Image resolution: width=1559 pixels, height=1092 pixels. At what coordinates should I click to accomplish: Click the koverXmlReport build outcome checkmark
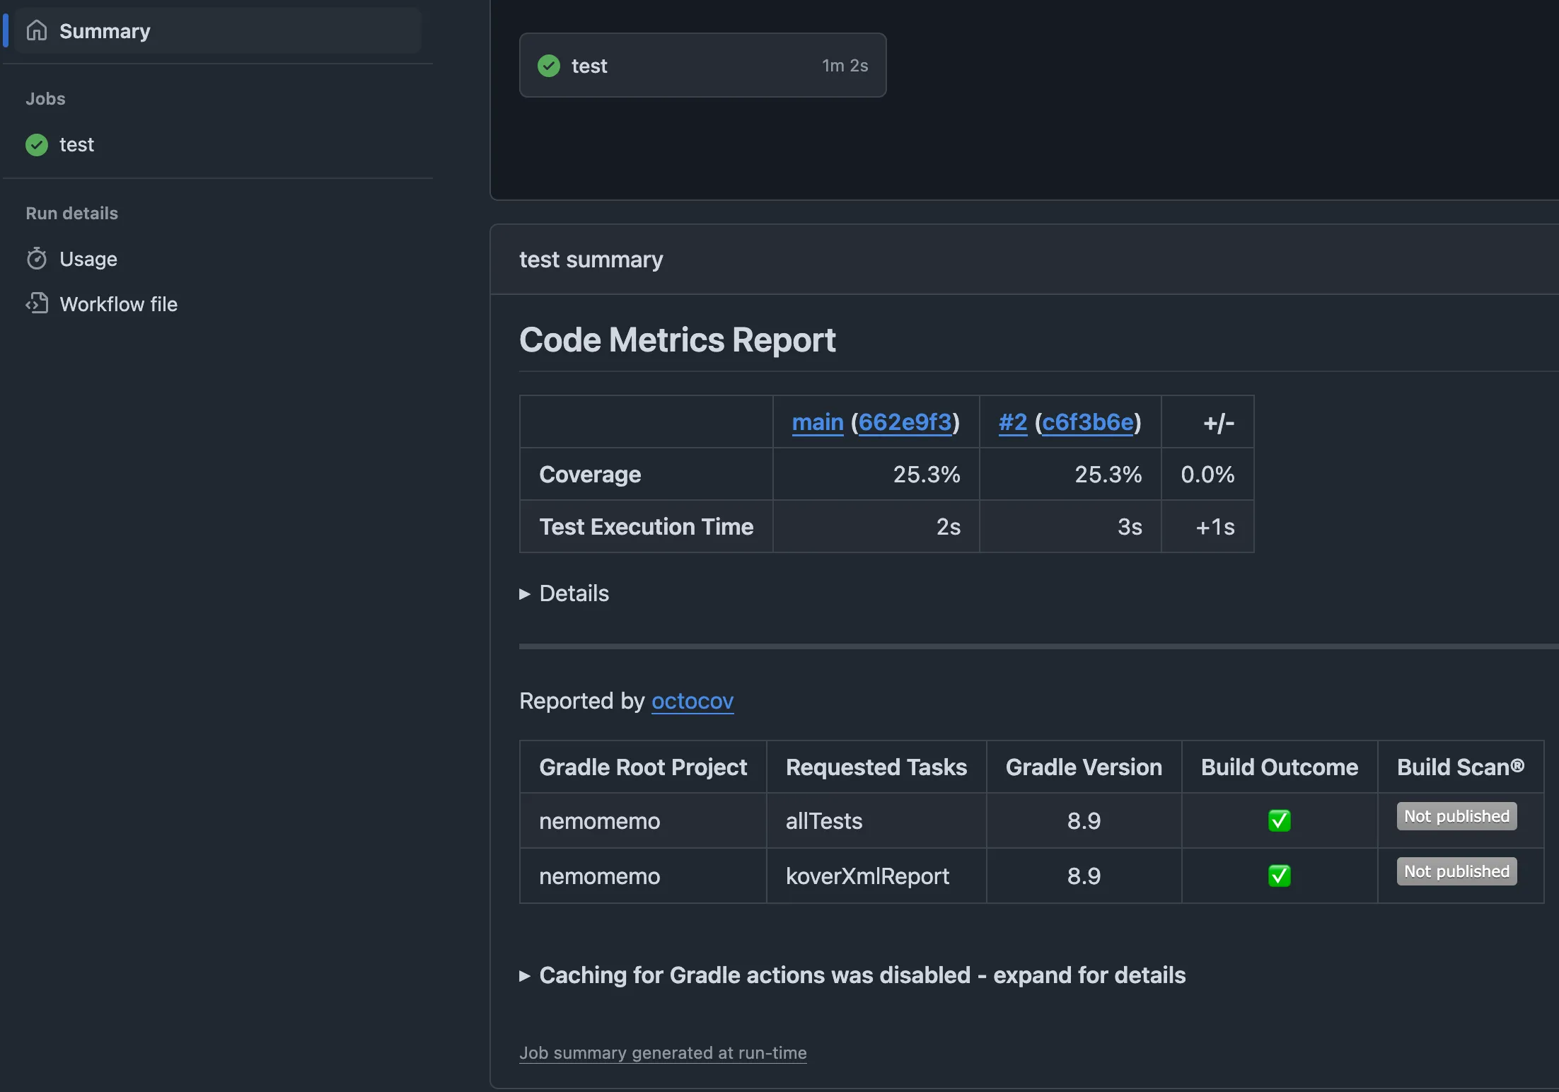pos(1279,876)
